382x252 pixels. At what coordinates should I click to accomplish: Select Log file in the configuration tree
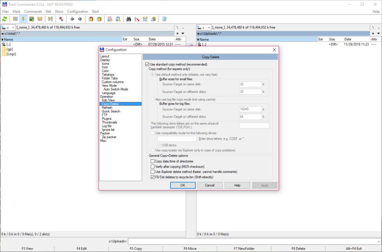tap(106, 126)
